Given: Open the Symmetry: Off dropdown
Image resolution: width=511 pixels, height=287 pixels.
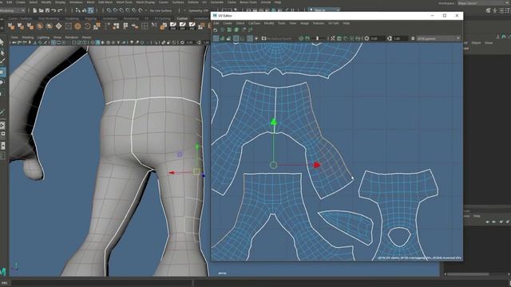Looking at the screenshot, I should 199,10.
